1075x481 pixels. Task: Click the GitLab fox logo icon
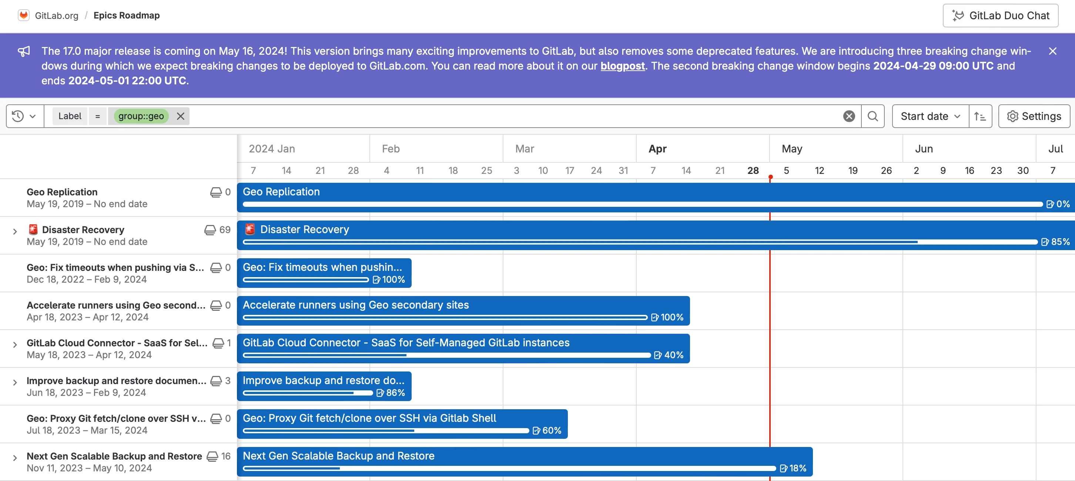pyautogui.click(x=23, y=16)
